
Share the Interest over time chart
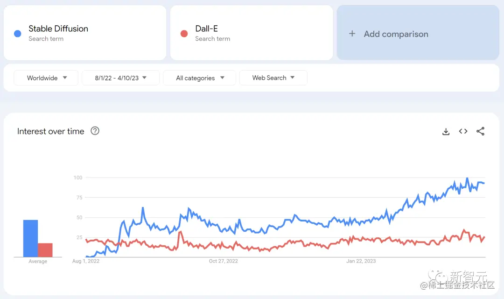tap(480, 131)
